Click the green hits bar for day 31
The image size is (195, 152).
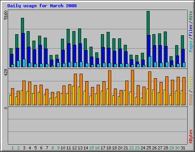pyautogui.click(x=182, y=43)
